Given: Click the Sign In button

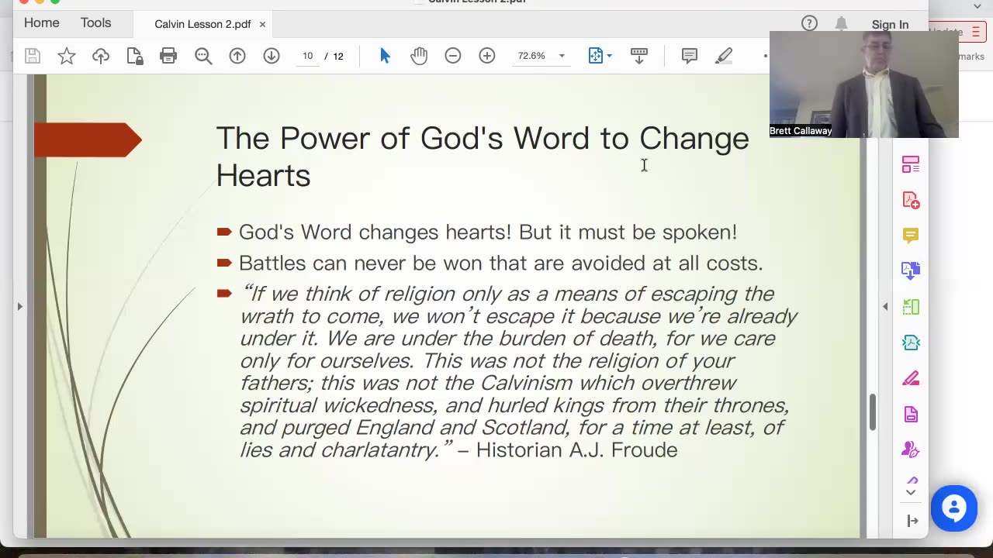Looking at the screenshot, I should (x=890, y=25).
